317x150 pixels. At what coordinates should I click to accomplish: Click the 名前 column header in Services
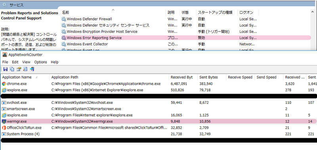pyautogui.click(x=113, y=13)
